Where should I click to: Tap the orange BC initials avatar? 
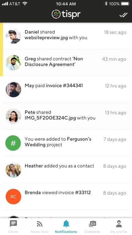(x=13, y=196)
